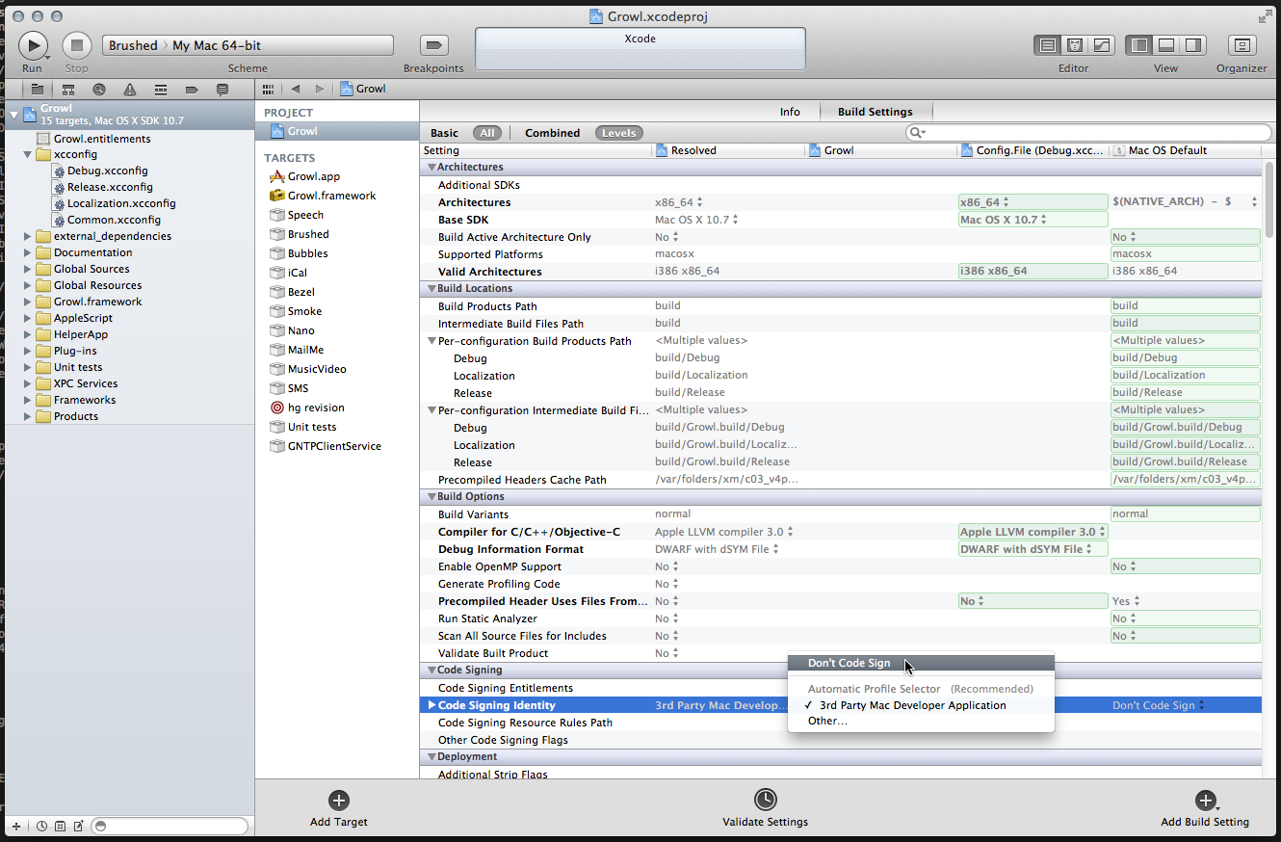The height and width of the screenshot is (842, 1281).
Task: Open the Info tab
Action: tap(790, 112)
